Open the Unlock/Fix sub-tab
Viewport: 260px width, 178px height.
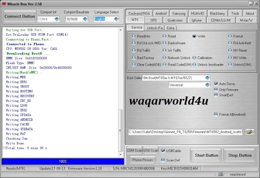tap(155, 28)
